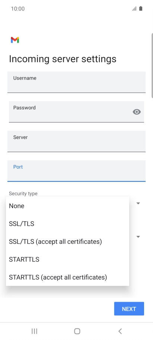Click the NEXT button

point(129,308)
